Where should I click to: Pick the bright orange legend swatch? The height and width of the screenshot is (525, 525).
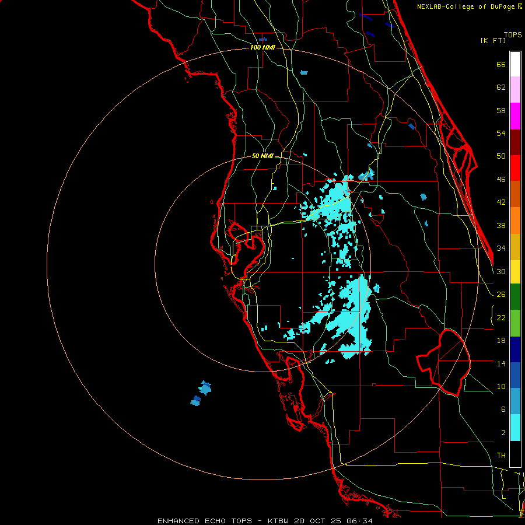[515, 220]
